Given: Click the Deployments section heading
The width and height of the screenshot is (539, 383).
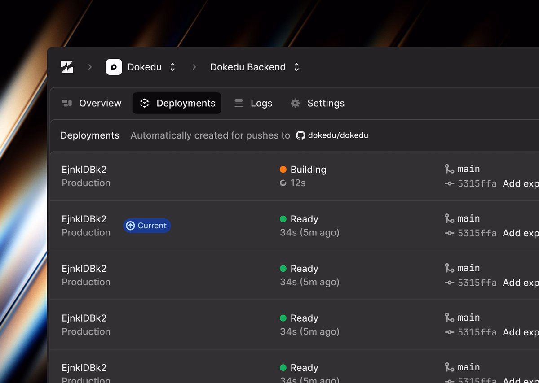Looking at the screenshot, I should click(90, 135).
